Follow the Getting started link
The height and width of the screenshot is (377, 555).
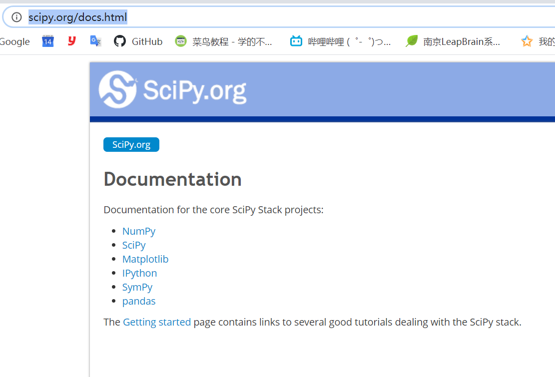pyautogui.click(x=157, y=322)
